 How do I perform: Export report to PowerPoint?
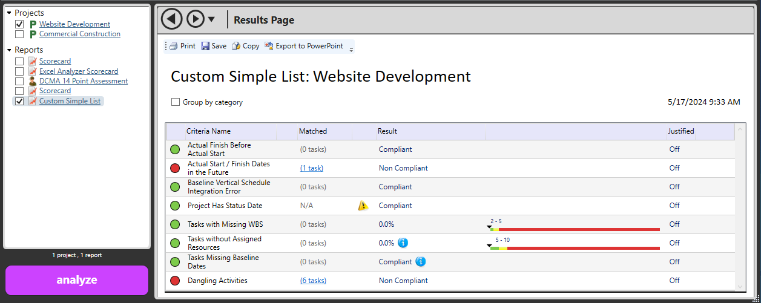[x=269, y=46]
